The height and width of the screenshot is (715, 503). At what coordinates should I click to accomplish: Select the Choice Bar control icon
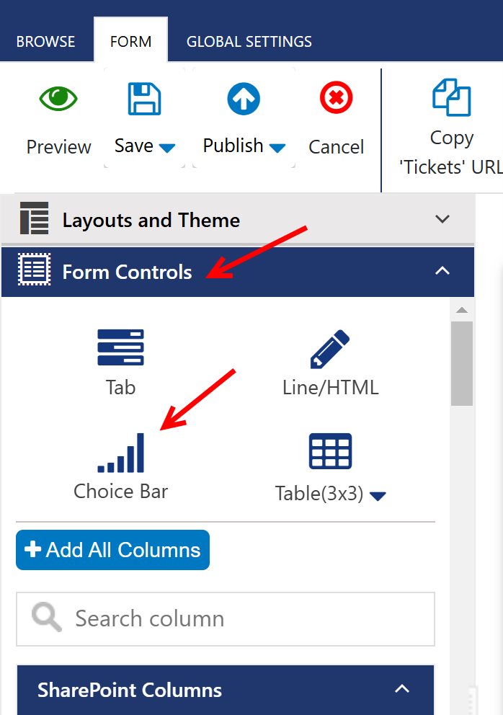tap(121, 453)
